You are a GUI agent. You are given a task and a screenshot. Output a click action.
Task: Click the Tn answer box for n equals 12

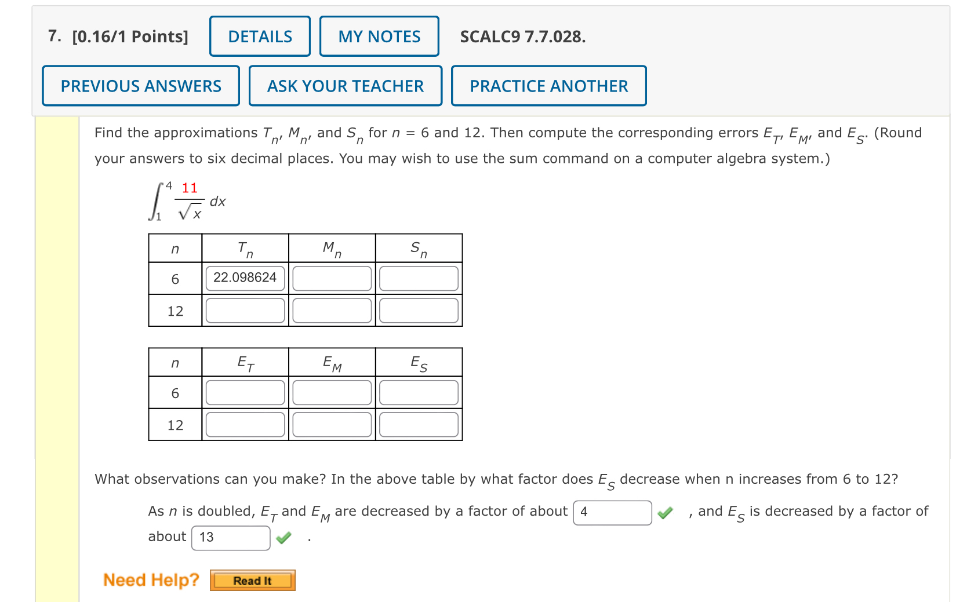point(244,311)
